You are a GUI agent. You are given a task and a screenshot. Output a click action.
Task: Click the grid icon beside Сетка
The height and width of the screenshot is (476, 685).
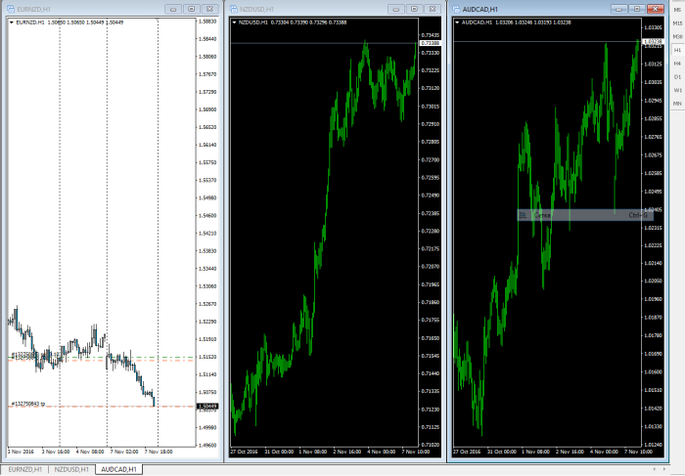(x=523, y=215)
